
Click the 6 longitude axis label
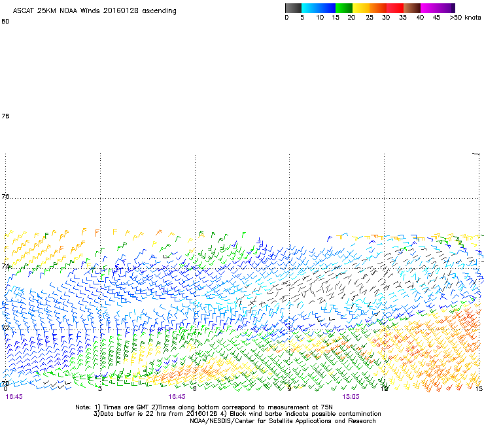tap(194, 389)
